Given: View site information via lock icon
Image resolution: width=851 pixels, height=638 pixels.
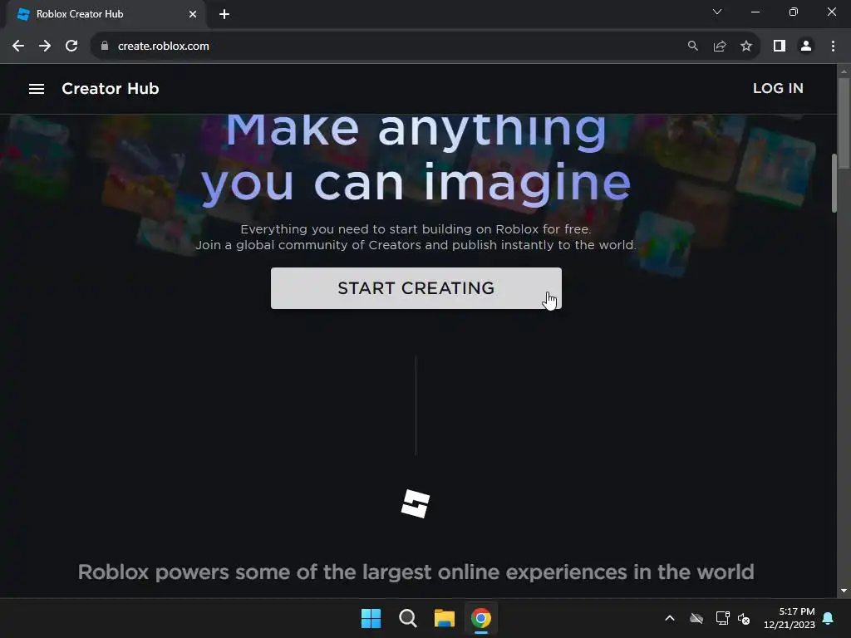Looking at the screenshot, I should [x=104, y=47].
